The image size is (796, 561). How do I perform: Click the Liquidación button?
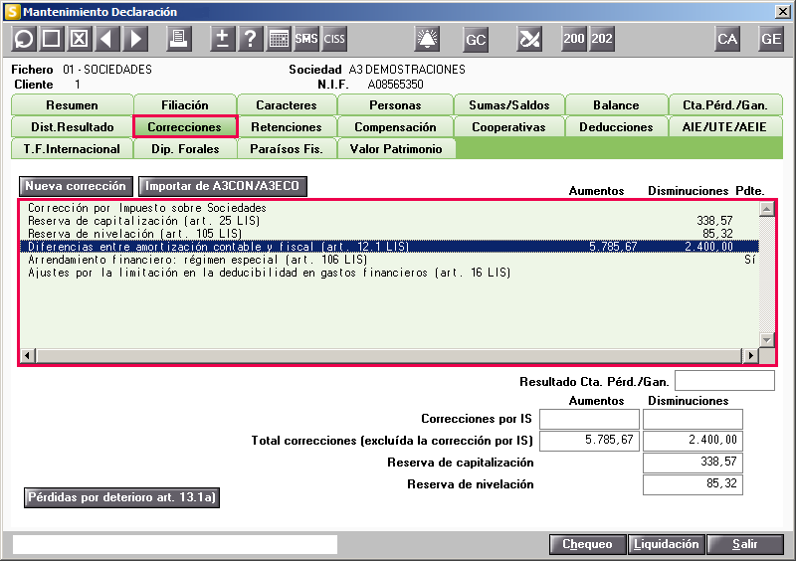pyautogui.click(x=667, y=544)
